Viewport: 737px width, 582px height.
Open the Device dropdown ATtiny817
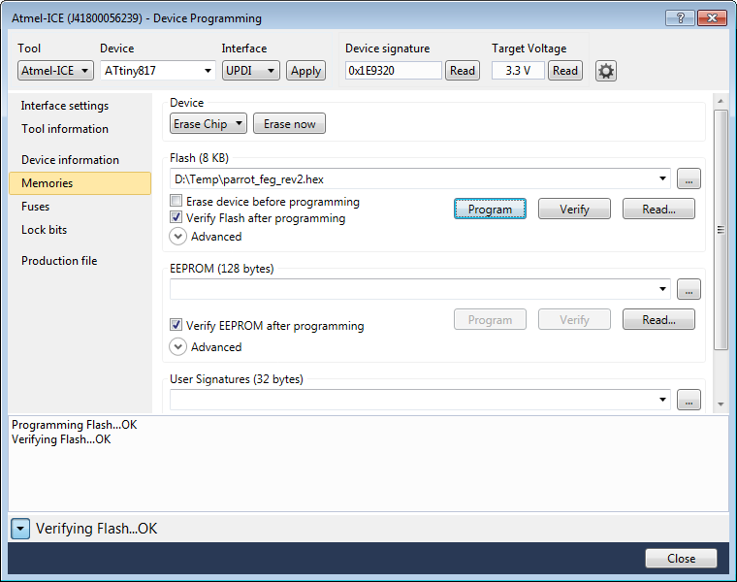pyautogui.click(x=157, y=71)
